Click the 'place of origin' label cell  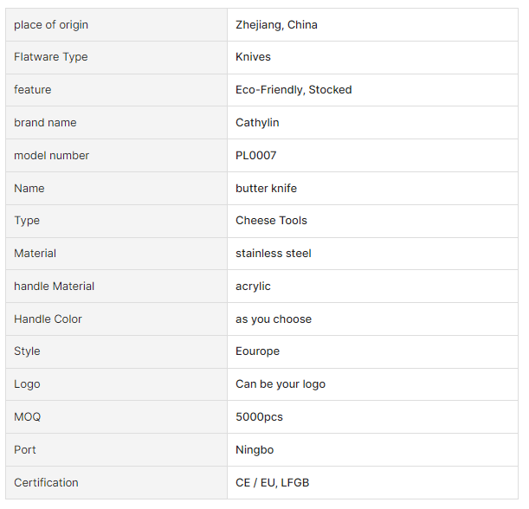click(51, 25)
